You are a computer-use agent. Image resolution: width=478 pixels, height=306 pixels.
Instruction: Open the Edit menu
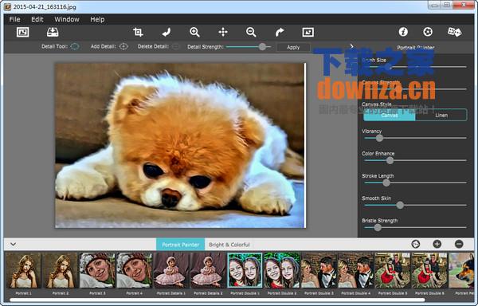pos(37,19)
